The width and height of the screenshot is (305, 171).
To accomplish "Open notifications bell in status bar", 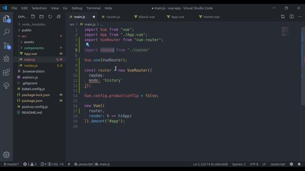I will coord(299,164).
